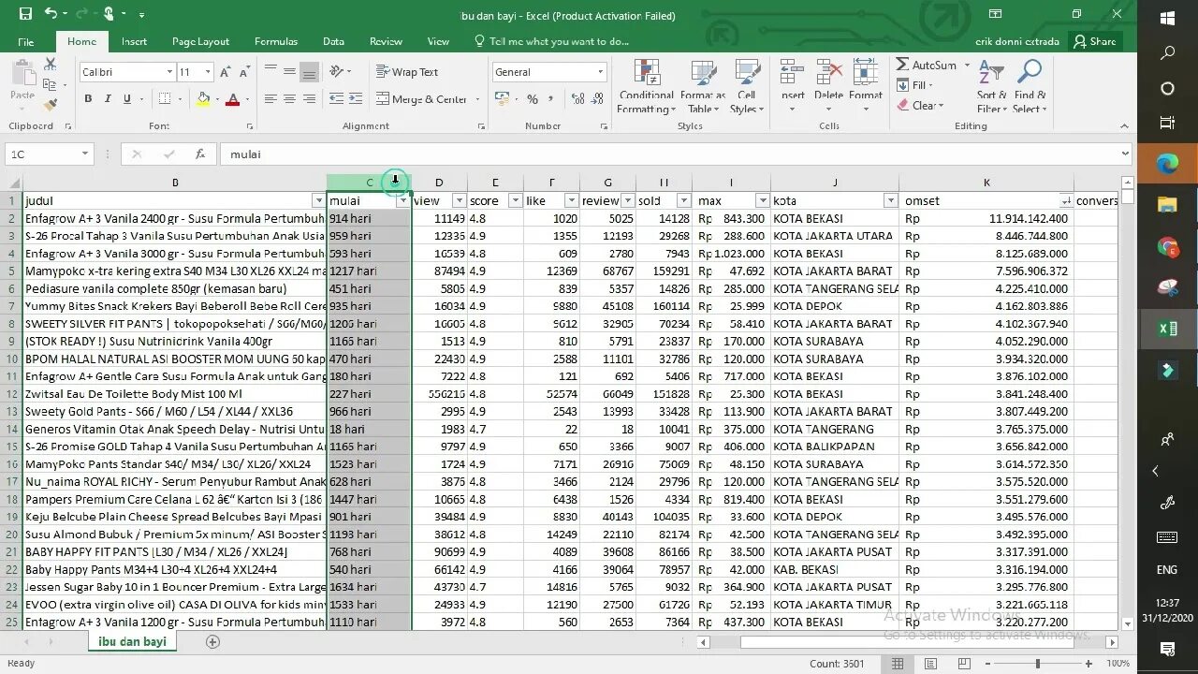
Task: Click the Share button
Action: point(1095,41)
